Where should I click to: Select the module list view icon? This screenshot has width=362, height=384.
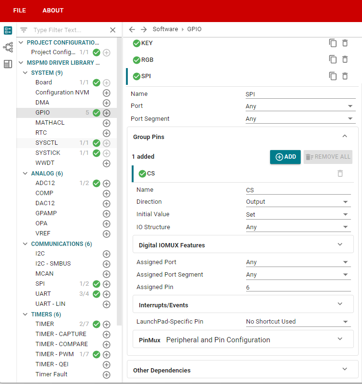(8, 30)
